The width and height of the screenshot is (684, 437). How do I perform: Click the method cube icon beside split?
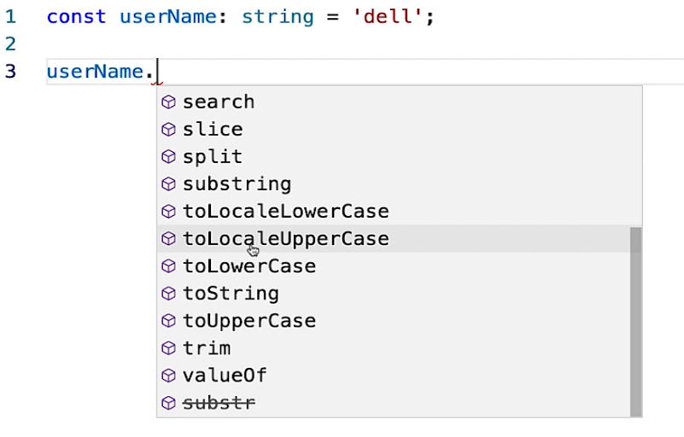[168, 157]
